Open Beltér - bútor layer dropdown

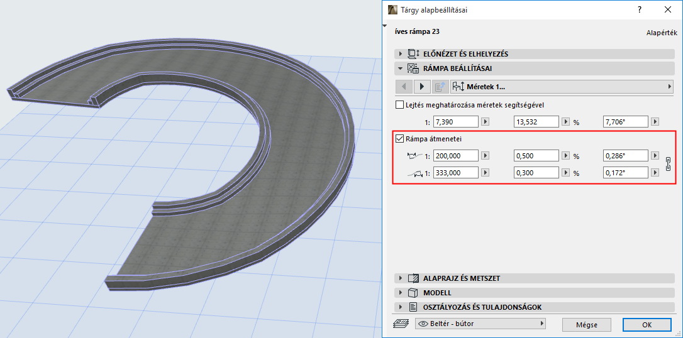click(481, 323)
